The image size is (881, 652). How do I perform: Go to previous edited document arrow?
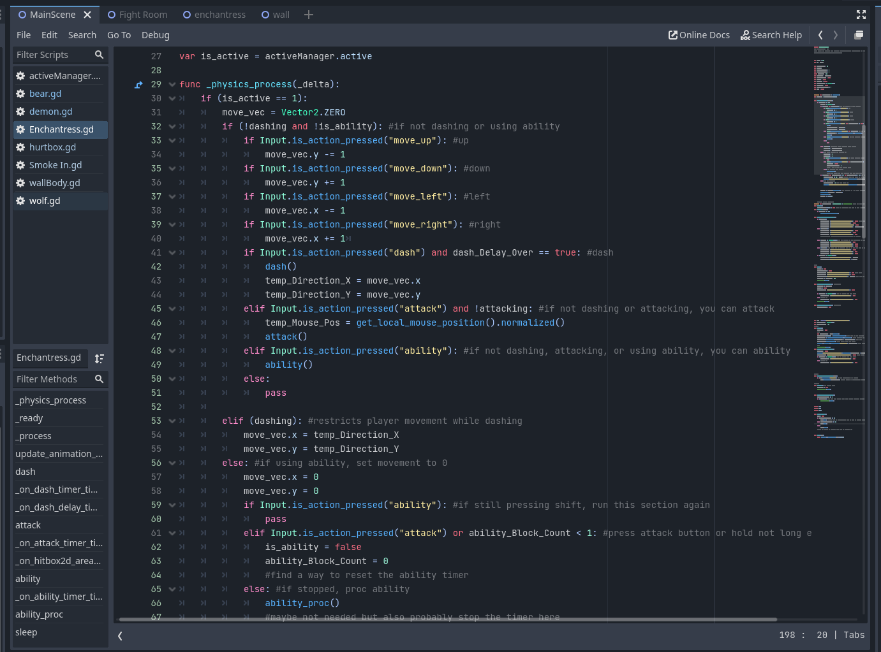820,35
